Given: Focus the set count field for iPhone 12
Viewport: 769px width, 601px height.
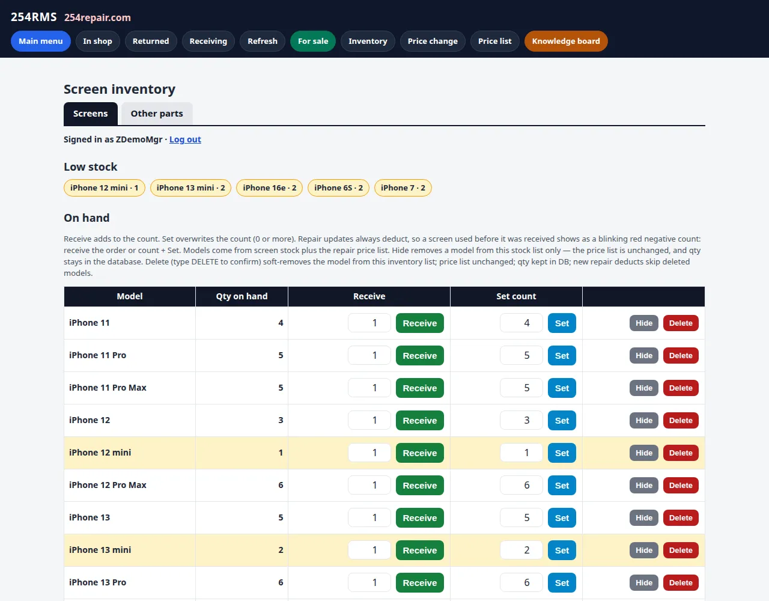Looking at the screenshot, I should [521, 421].
